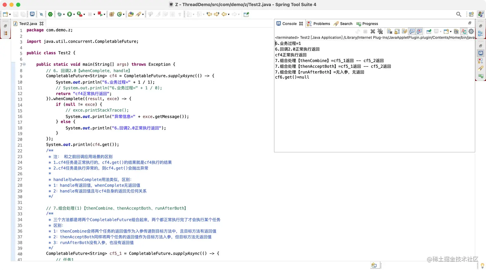Image resolution: width=486 pixels, height=270 pixels.
Task: Click inside the code line 'package com.demo.z;'
Action: point(50,30)
